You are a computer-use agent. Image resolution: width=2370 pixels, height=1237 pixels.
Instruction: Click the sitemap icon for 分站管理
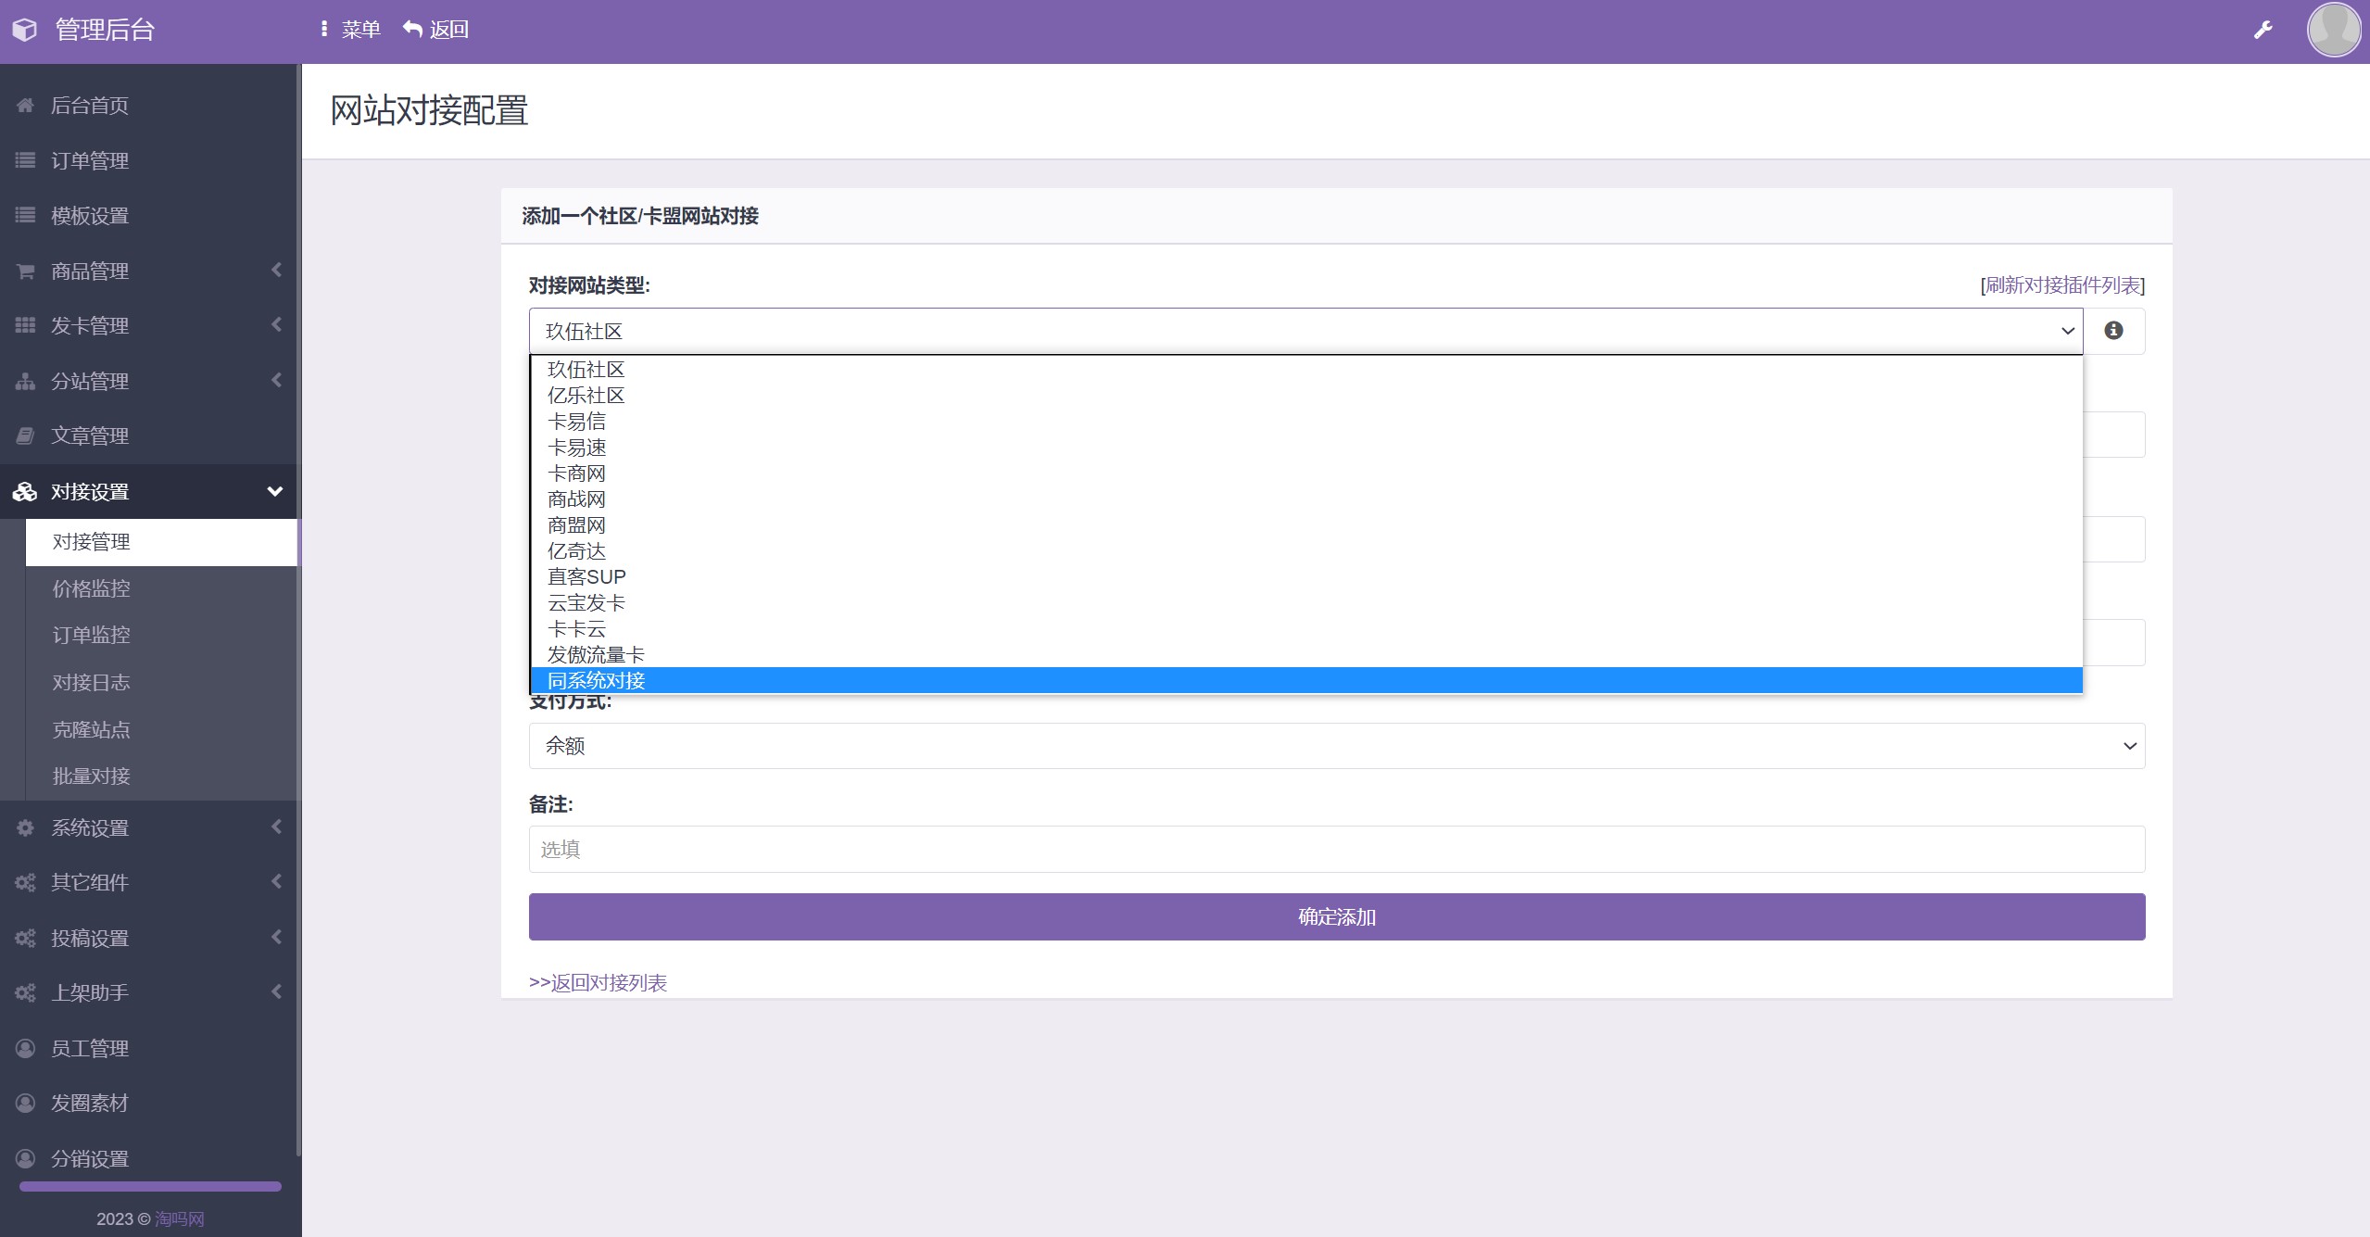(25, 381)
